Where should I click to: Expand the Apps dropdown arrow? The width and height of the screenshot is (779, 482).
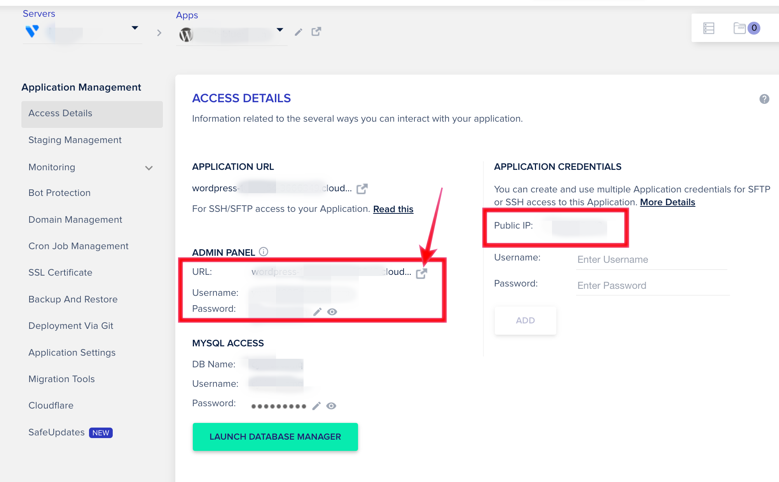[x=280, y=30]
